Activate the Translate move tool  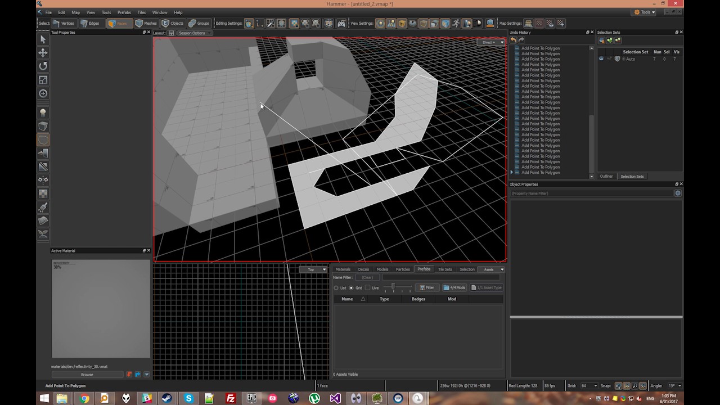coord(43,53)
